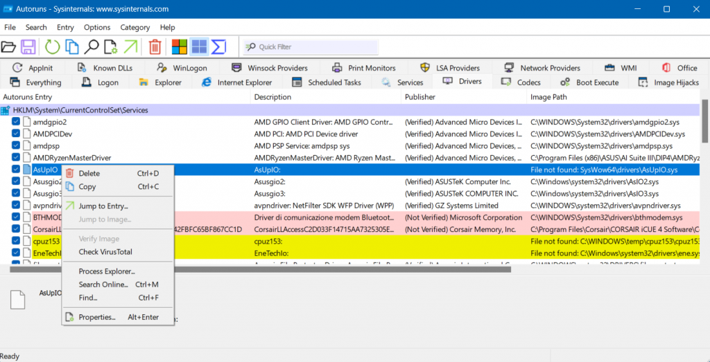Switch to the Everything tab

point(36,82)
